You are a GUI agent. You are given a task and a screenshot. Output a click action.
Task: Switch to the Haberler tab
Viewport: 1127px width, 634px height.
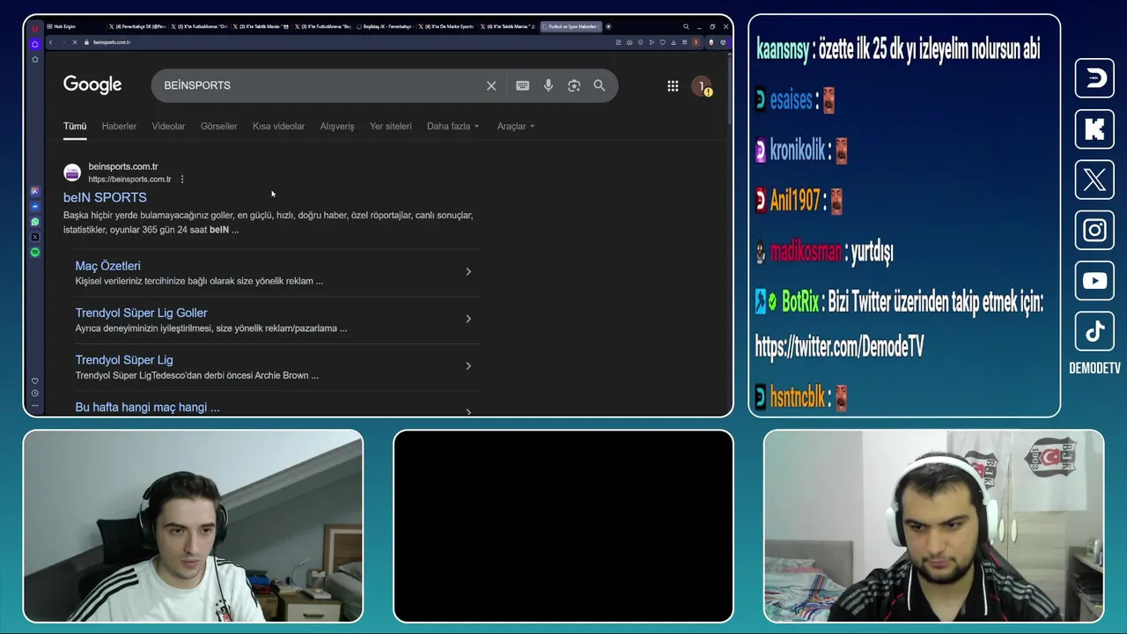coord(119,126)
